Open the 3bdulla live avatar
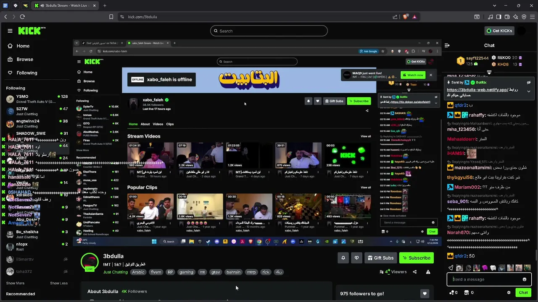 [90, 262]
